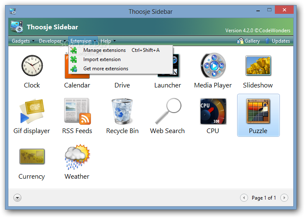This screenshot has width=305, height=218.
Task: Maximize the Thoosje Sidebar window
Action: [x=269, y=10]
